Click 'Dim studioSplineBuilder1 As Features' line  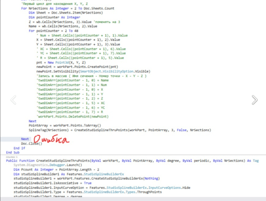pyautogui.click(x=69, y=174)
